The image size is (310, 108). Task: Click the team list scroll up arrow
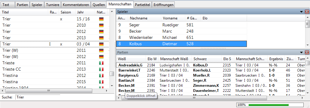[x=112, y=11]
